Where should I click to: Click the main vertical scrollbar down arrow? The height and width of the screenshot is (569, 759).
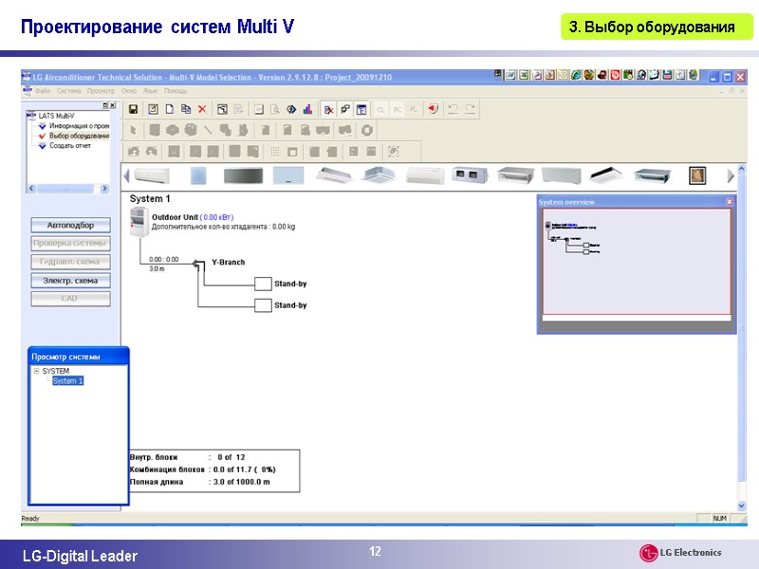[742, 506]
